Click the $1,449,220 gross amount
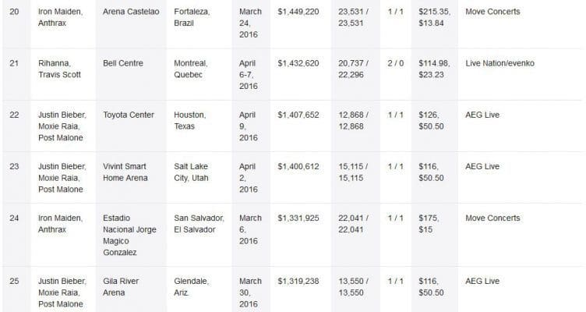Viewport: 586px width, 312px height. click(x=298, y=12)
